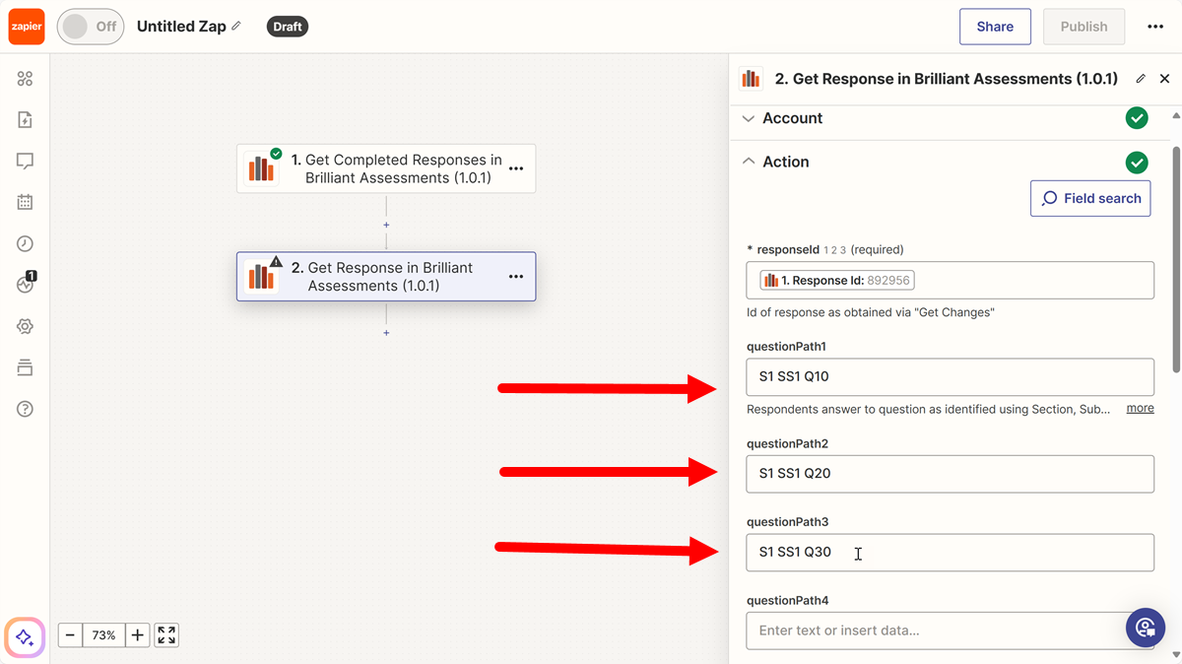Open the help question mark icon
1182x664 pixels.
(26, 408)
